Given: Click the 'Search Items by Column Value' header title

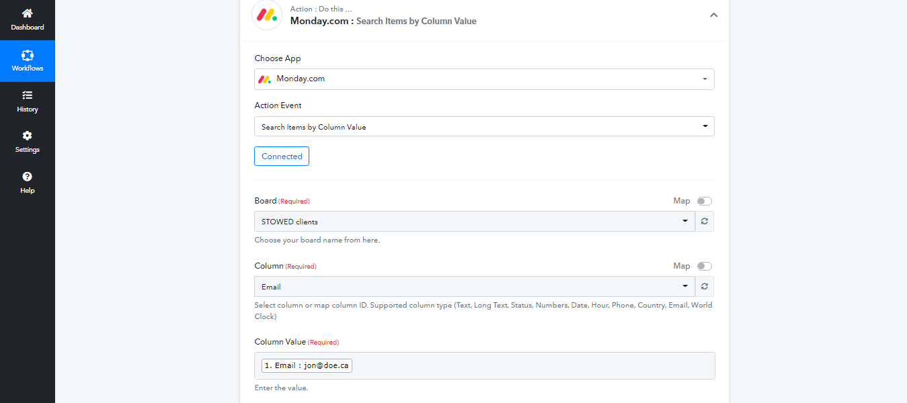Looking at the screenshot, I should tap(416, 21).
